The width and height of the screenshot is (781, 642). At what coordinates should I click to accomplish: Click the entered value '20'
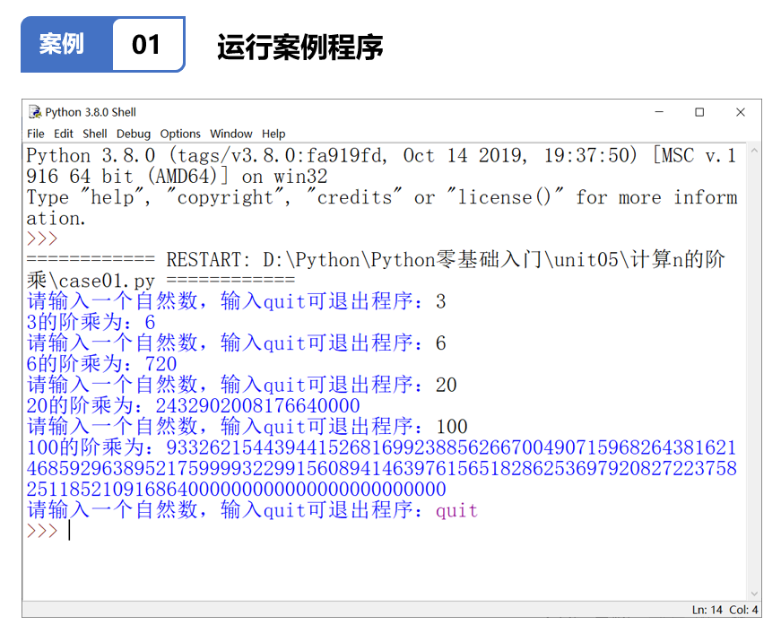pos(447,385)
